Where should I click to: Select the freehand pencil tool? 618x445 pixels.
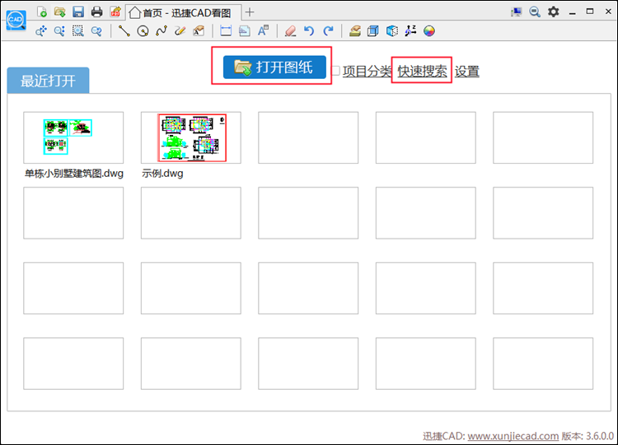[x=180, y=30]
